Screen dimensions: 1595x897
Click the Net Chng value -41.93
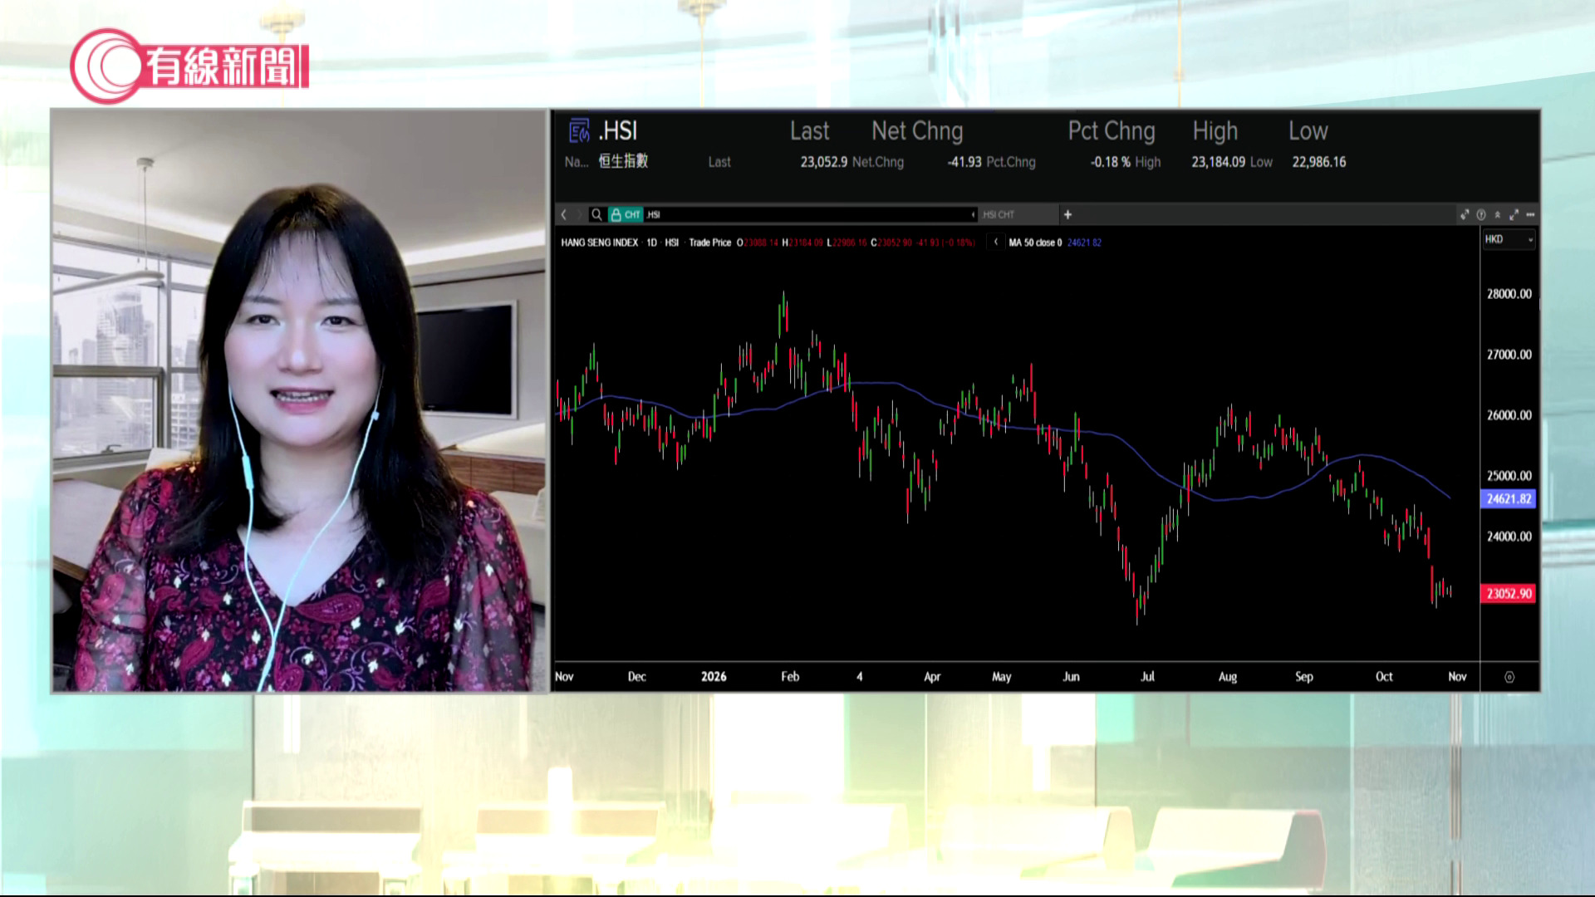point(964,162)
